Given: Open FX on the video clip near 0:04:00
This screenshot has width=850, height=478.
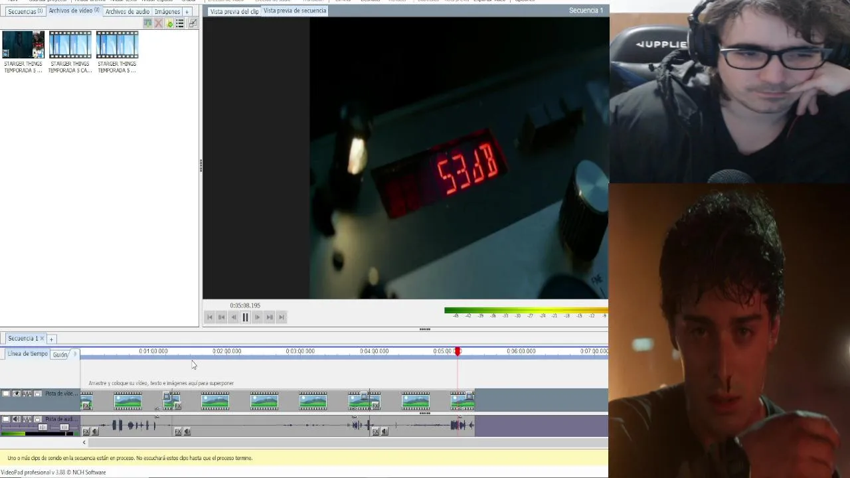Looking at the screenshot, I should [375, 406].
